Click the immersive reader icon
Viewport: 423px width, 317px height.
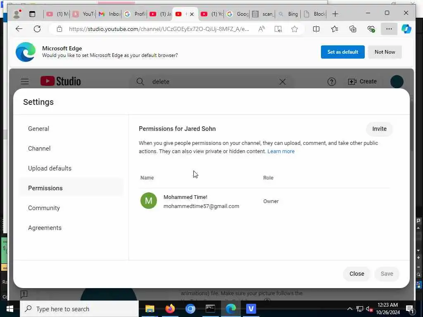point(278,29)
